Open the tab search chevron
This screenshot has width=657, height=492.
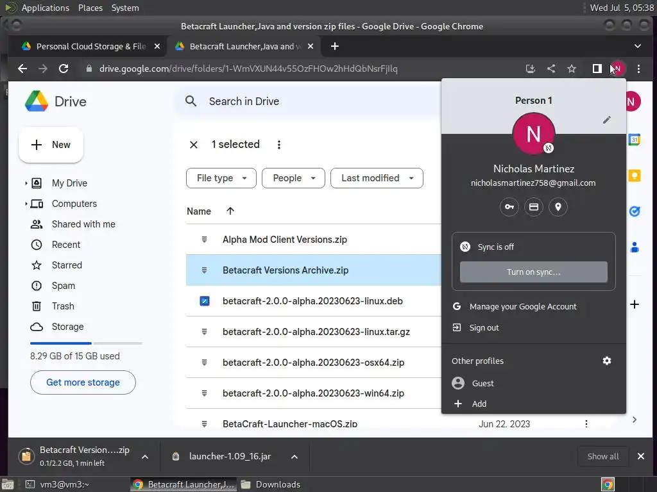point(637,46)
